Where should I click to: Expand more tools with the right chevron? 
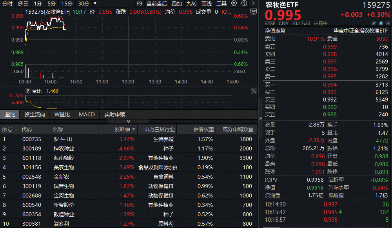coord(253,3)
